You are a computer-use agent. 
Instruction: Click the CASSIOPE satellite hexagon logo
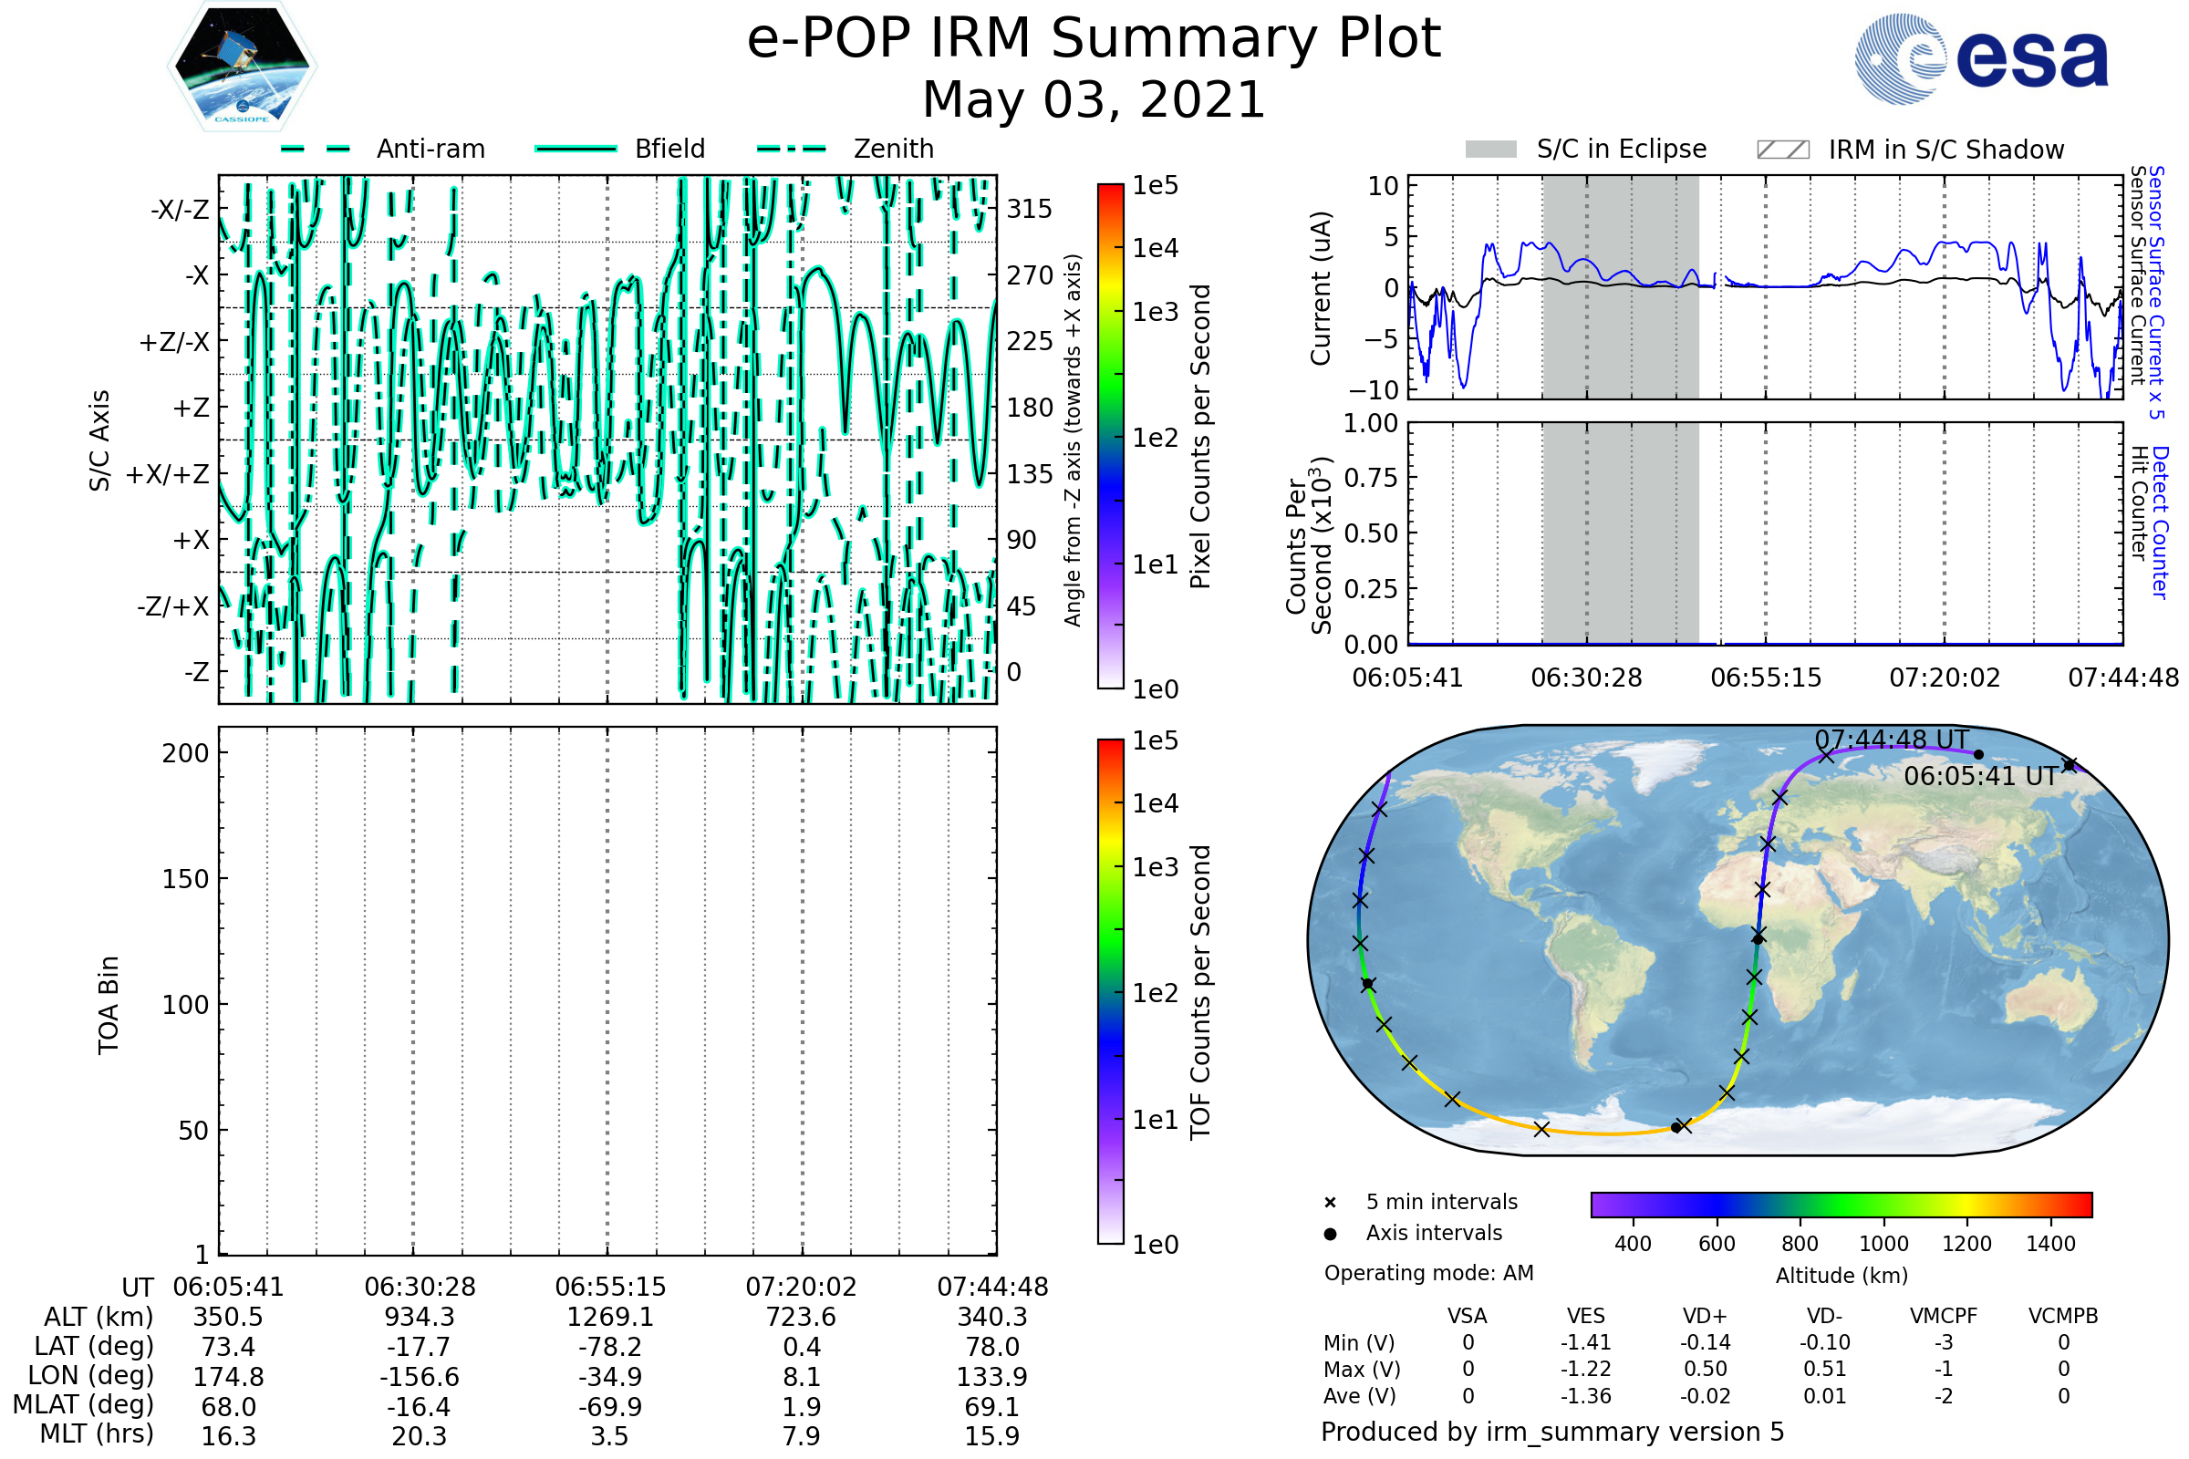tap(242, 67)
